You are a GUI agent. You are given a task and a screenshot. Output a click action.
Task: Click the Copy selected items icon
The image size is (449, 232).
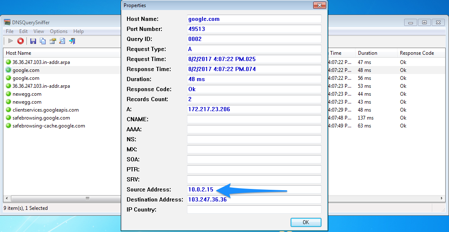coord(43,41)
